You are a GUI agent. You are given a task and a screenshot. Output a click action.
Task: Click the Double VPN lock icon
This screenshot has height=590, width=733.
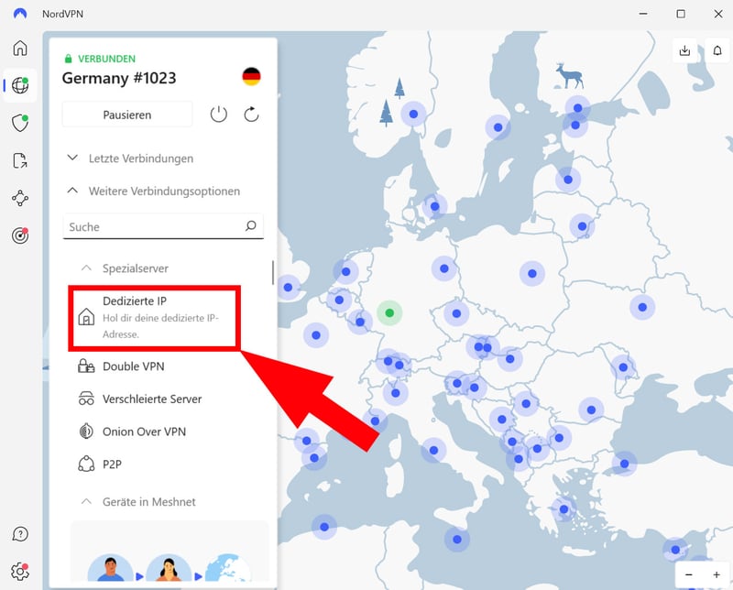(86, 366)
